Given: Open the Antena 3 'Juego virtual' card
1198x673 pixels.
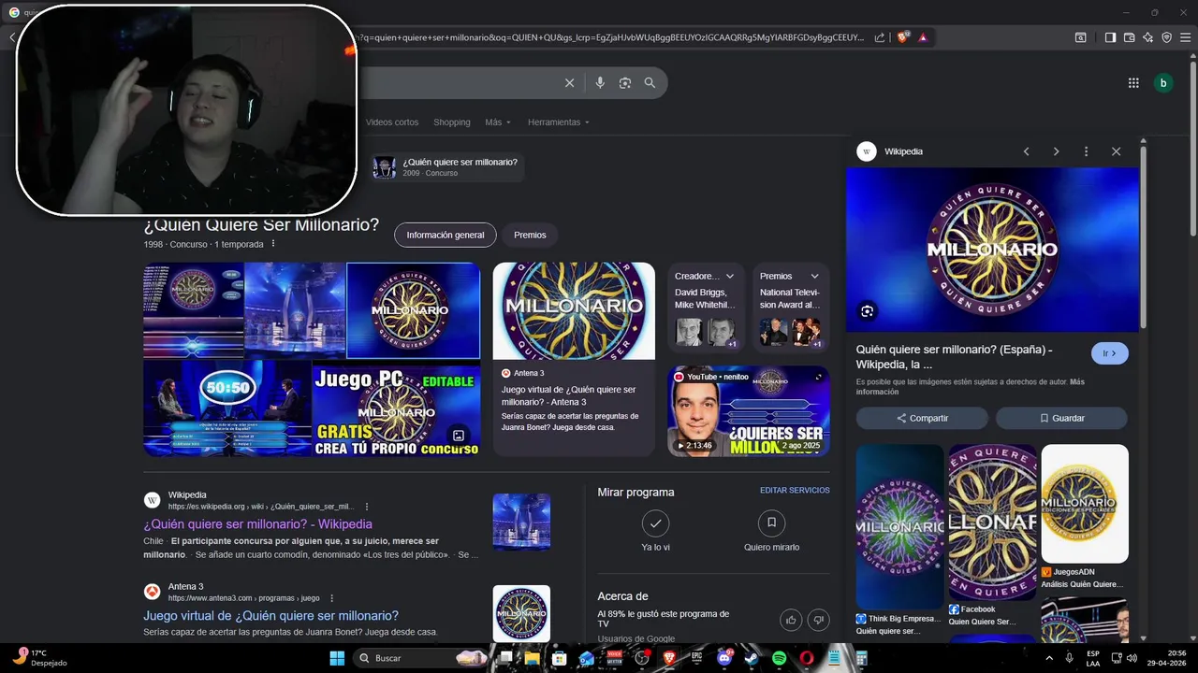Looking at the screenshot, I should coord(574,359).
